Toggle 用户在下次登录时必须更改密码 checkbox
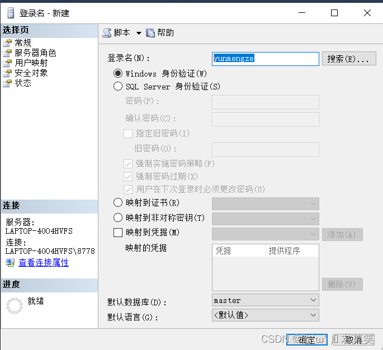383x350 pixels. click(x=128, y=190)
